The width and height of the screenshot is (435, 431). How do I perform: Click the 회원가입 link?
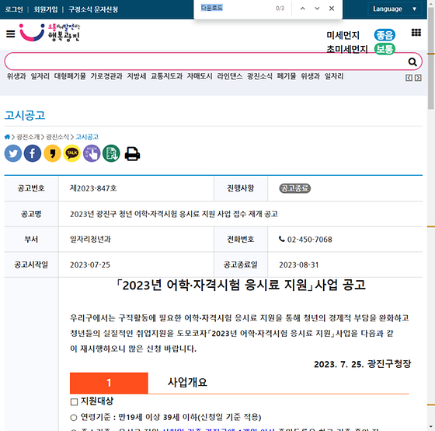(46, 9)
